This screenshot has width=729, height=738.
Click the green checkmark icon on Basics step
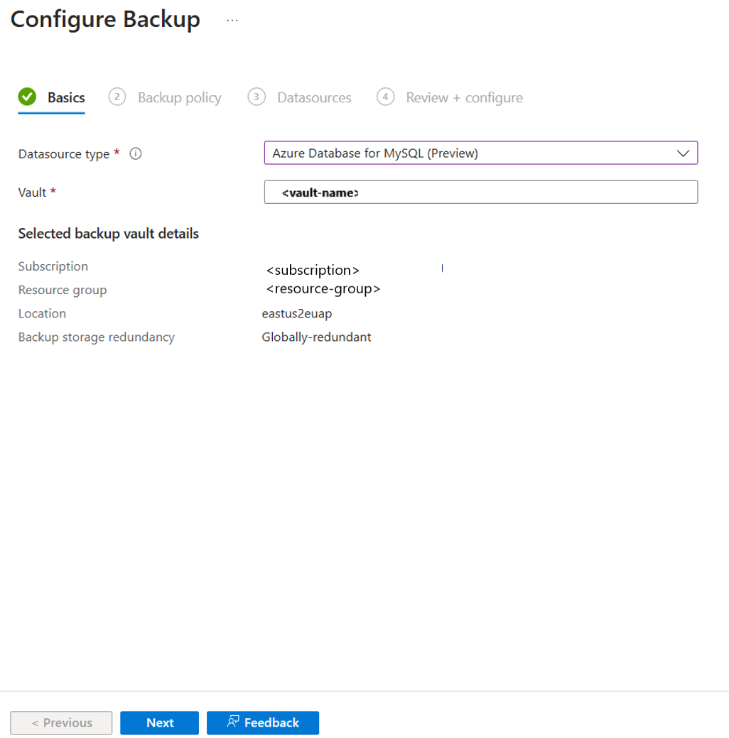click(27, 97)
